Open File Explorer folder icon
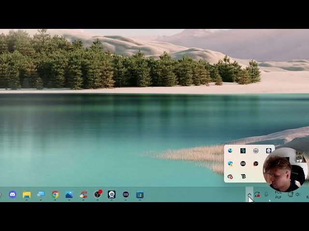This screenshot has width=309, height=231. click(27, 194)
